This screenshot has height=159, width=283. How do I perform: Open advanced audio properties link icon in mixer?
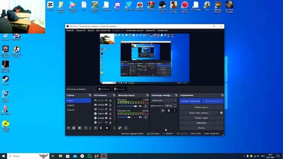point(120,128)
